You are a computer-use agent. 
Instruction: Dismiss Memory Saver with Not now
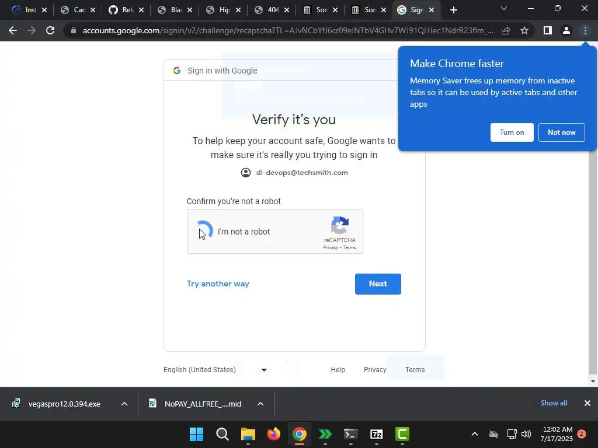coord(561,132)
